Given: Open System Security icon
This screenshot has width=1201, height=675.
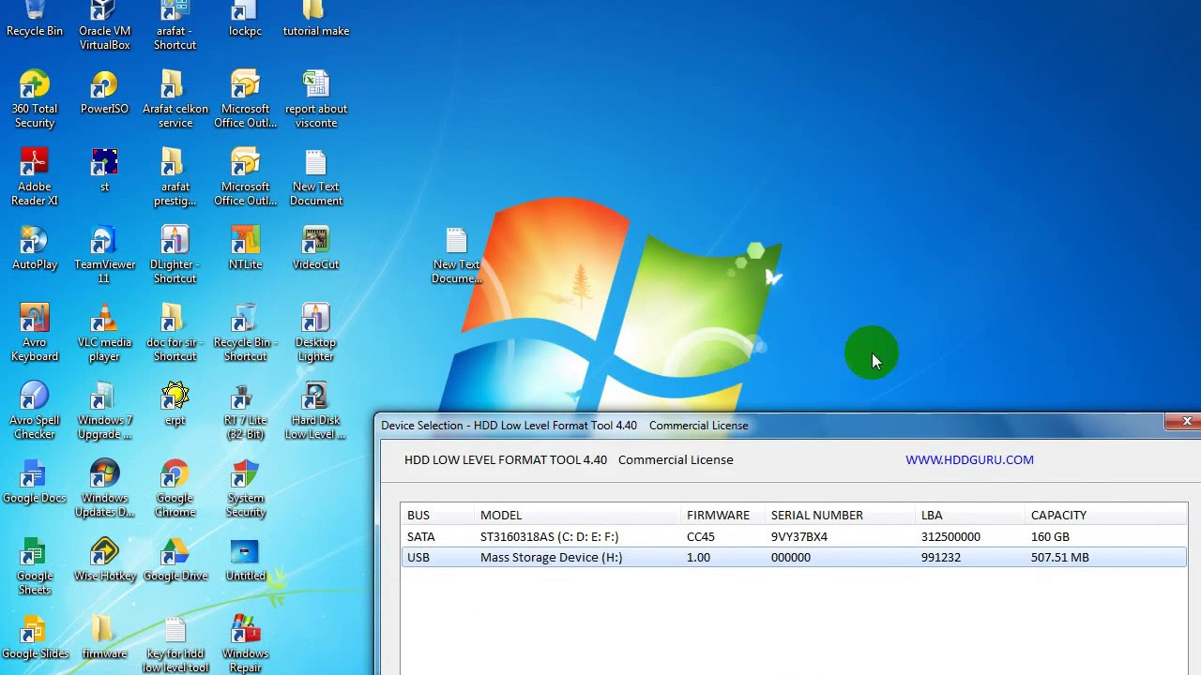Looking at the screenshot, I should click(x=245, y=487).
